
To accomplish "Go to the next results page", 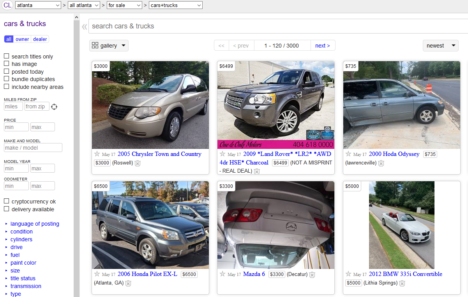I will point(322,46).
